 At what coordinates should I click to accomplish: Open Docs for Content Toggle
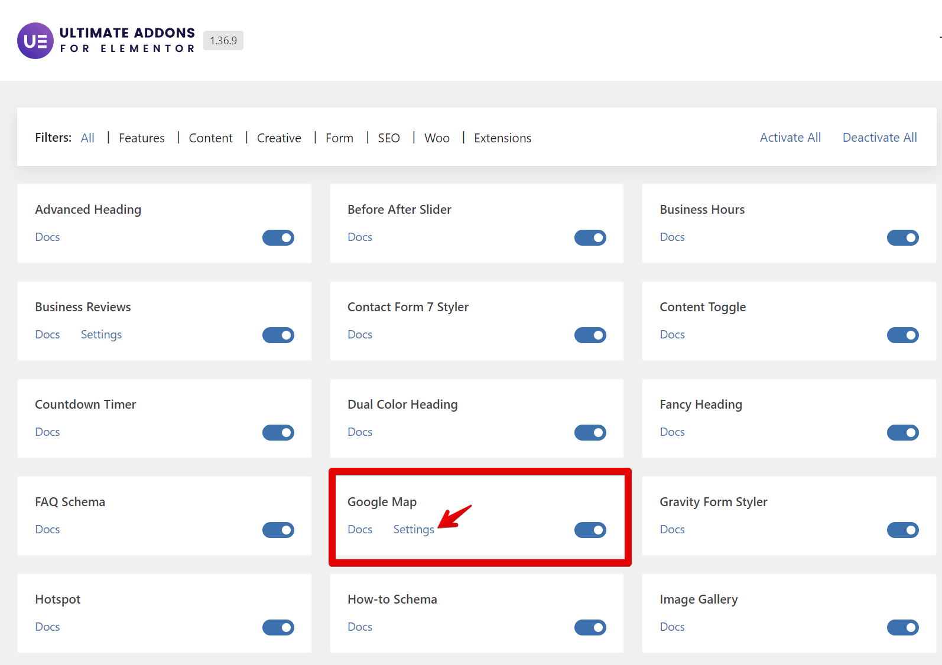[x=672, y=335]
